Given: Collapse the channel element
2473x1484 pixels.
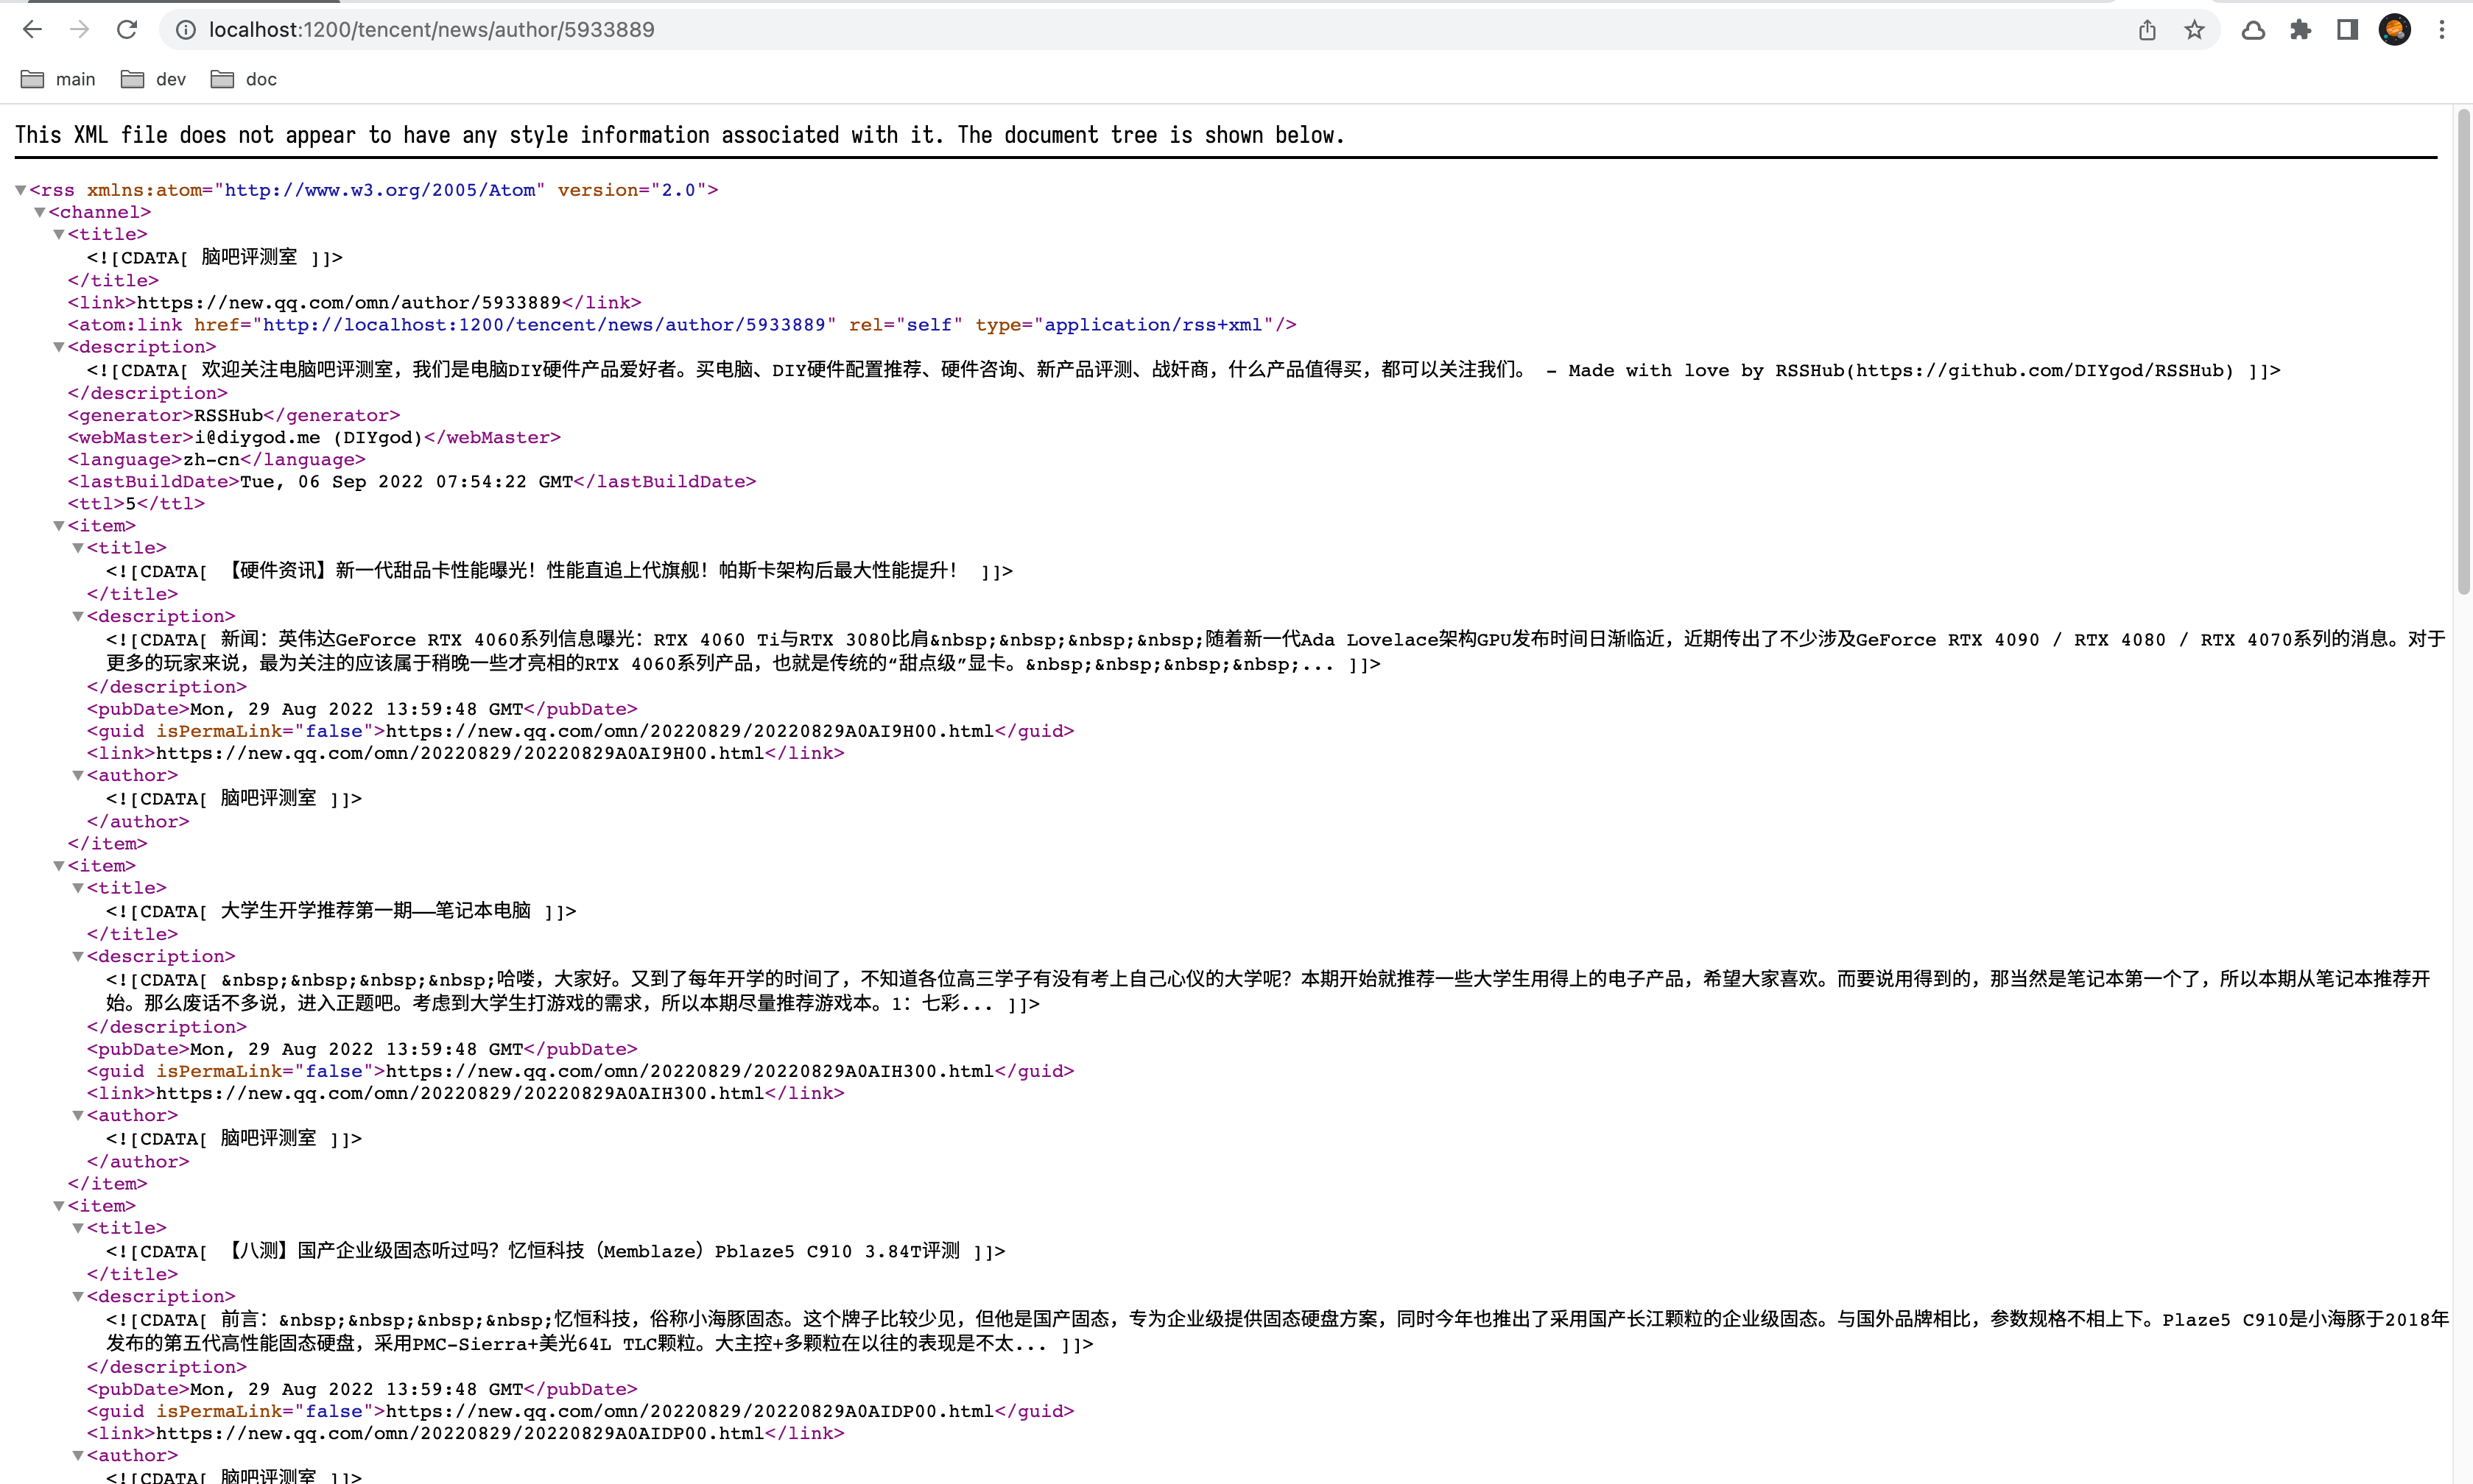Looking at the screenshot, I should (40, 212).
